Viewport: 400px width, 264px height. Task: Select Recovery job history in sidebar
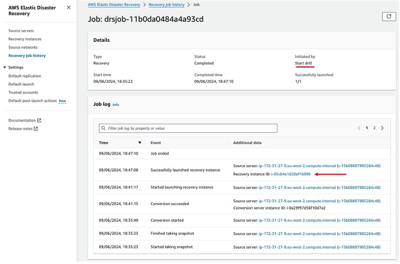pos(27,56)
